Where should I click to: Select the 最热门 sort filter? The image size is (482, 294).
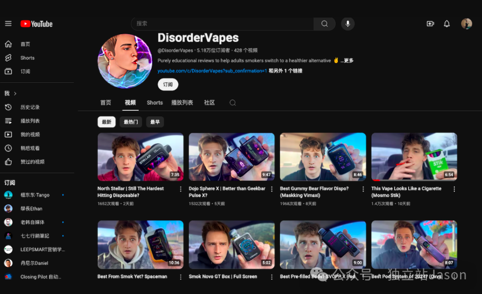(x=131, y=122)
